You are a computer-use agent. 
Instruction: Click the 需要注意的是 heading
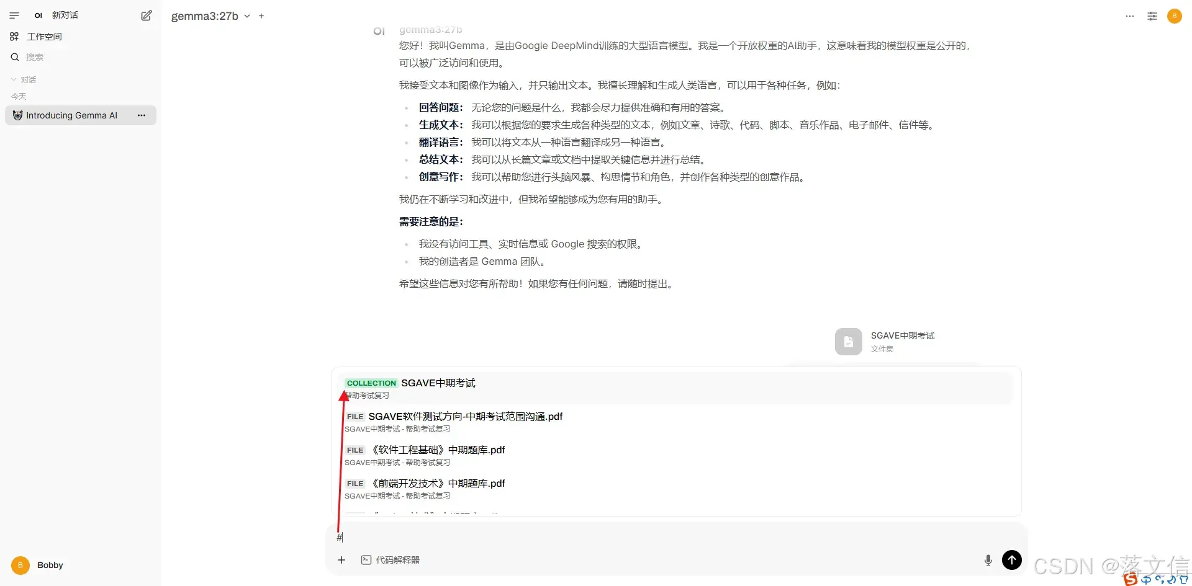pyautogui.click(x=431, y=221)
